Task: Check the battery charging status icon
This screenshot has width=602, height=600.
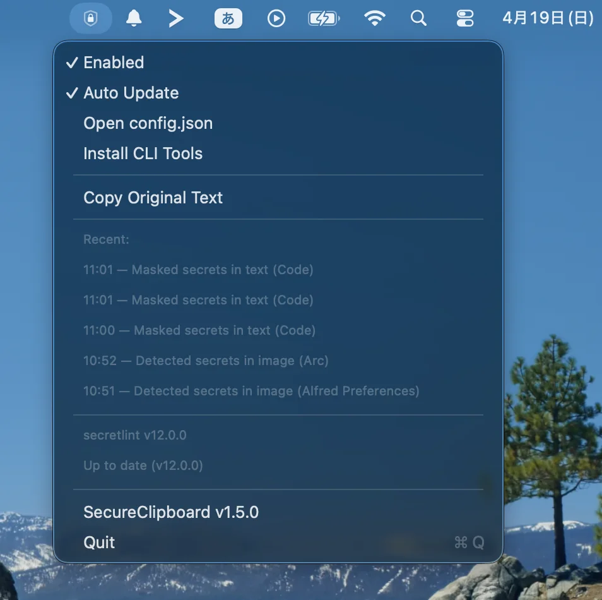Action: [323, 18]
